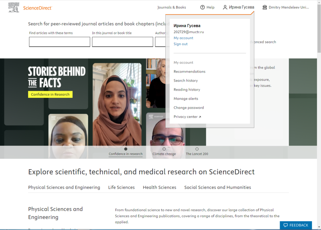Click the blue My account link
Viewport: 321px width, 230px height.
pyautogui.click(x=183, y=38)
